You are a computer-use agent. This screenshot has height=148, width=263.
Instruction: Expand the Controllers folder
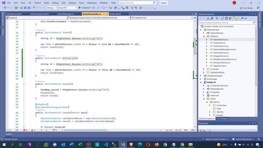[x=210, y=105]
